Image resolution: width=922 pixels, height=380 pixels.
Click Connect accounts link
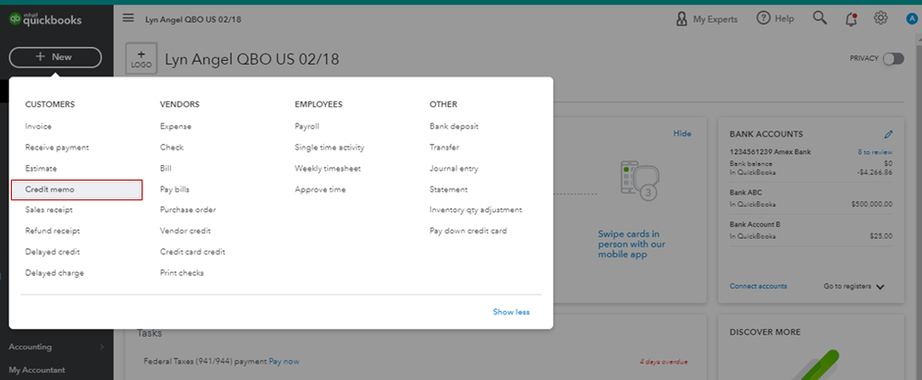click(x=758, y=286)
